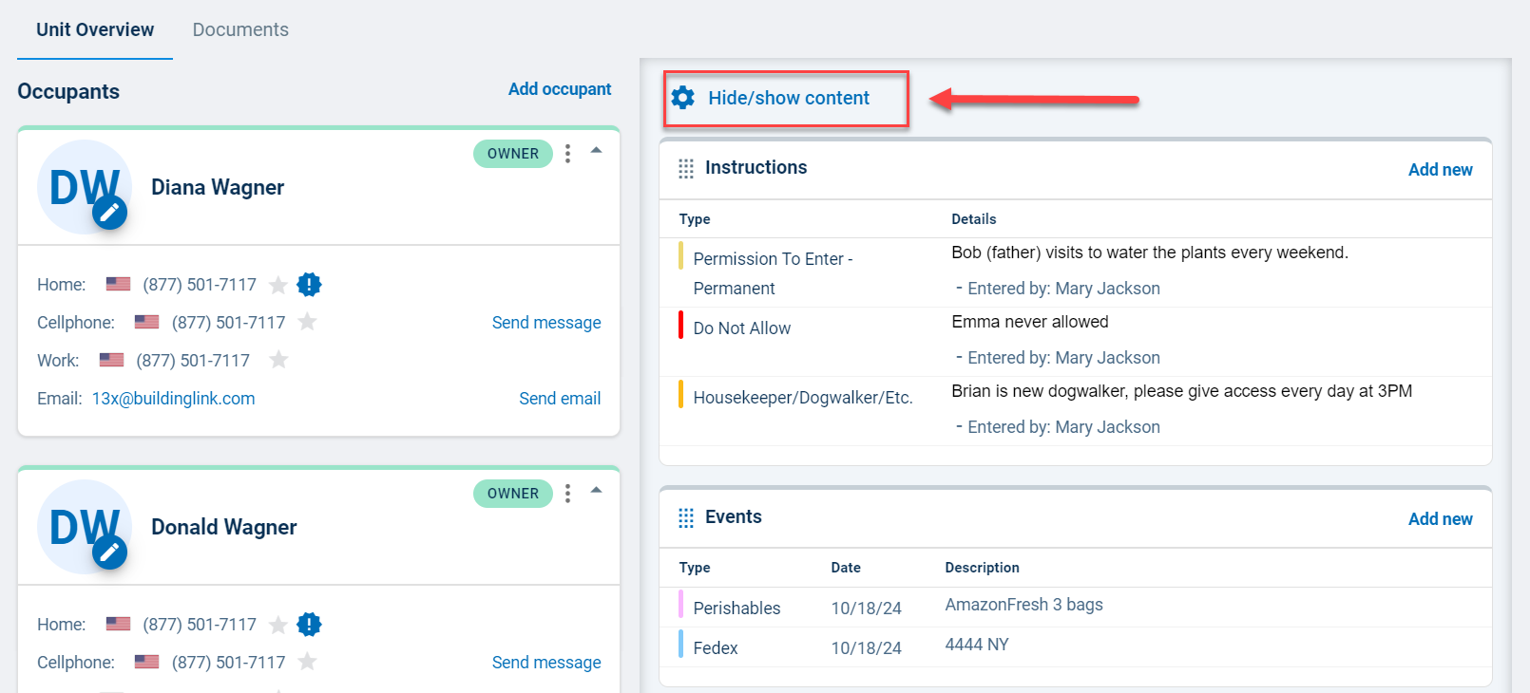The height and width of the screenshot is (693, 1530).
Task: Click the US flag on Diana's Cellphone
Action: pyautogui.click(x=146, y=322)
